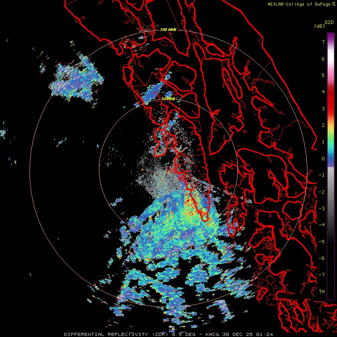Image resolution: width=337 pixels, height=337 pixels.
Task: Click the -3 dB value on color scale
Action: pyautogui.click(x=322, y=208)
